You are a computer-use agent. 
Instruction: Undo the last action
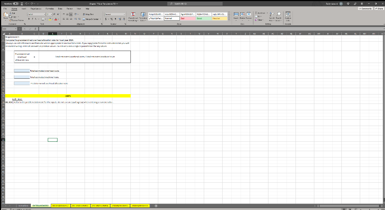click(x=27, y=4)
